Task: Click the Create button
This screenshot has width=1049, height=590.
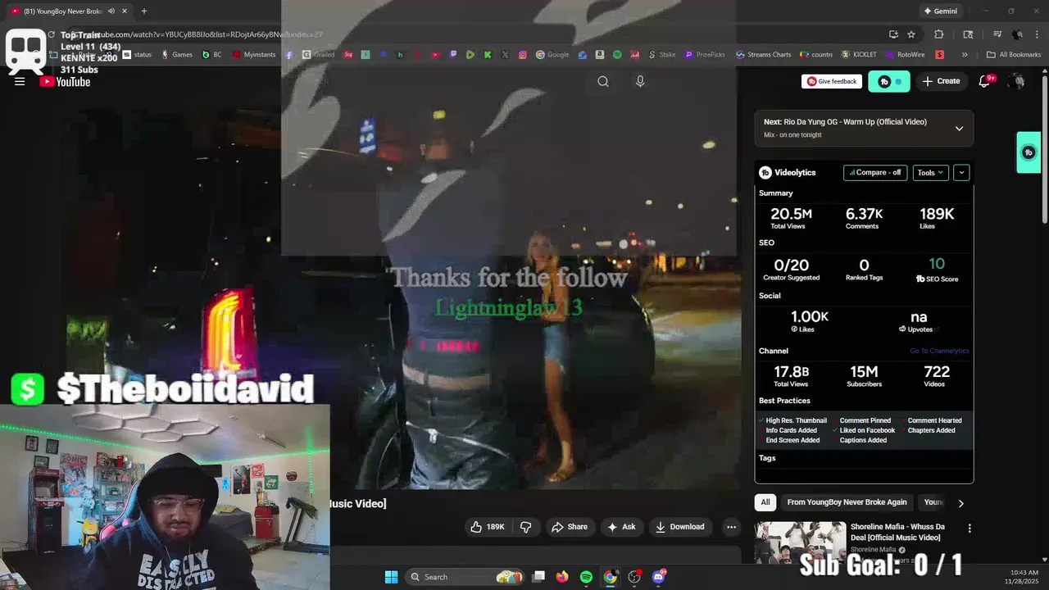Action: (x=941, y=81)
